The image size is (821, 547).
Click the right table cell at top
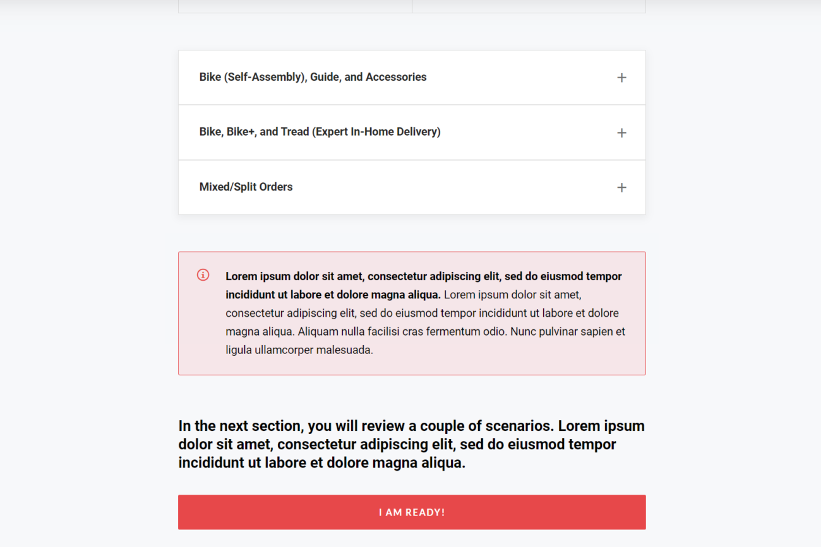(x=529, y=6)
